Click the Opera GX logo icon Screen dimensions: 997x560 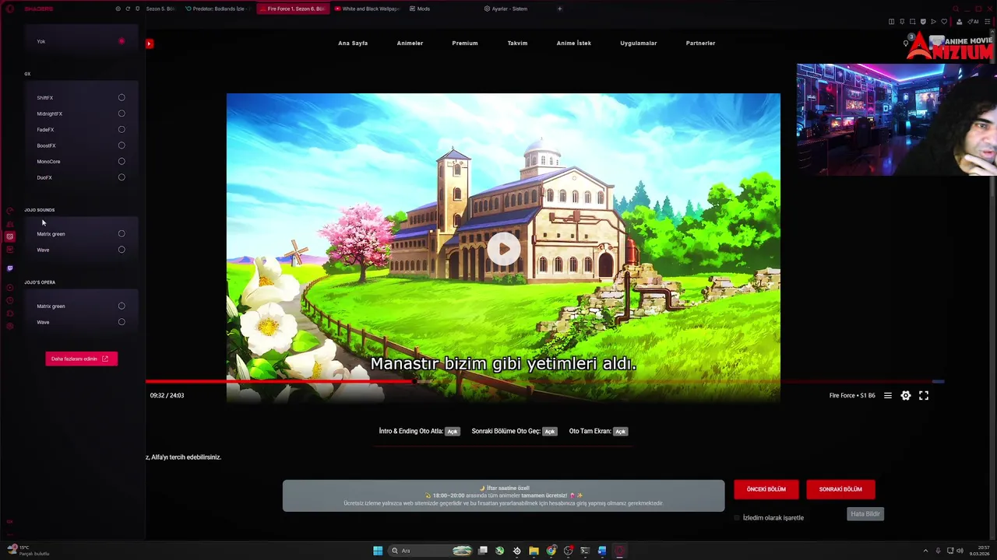(10, 9)
